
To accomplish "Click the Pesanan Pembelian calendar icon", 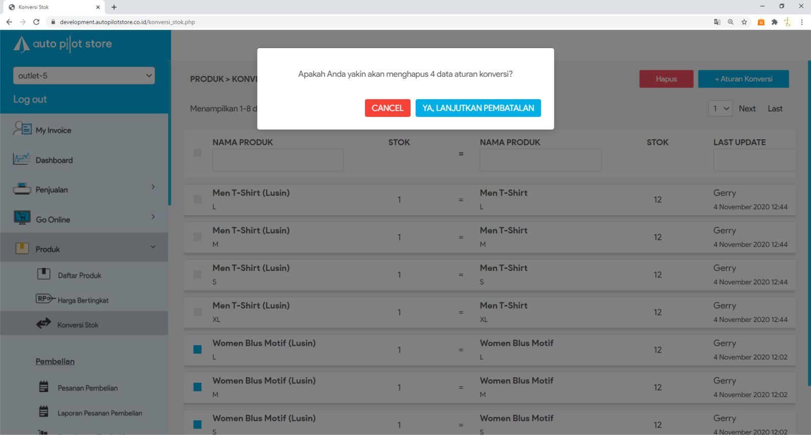I will [44, 387].
